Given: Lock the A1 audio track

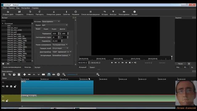Looking at the screenshot, I should [x=7, y=101].
